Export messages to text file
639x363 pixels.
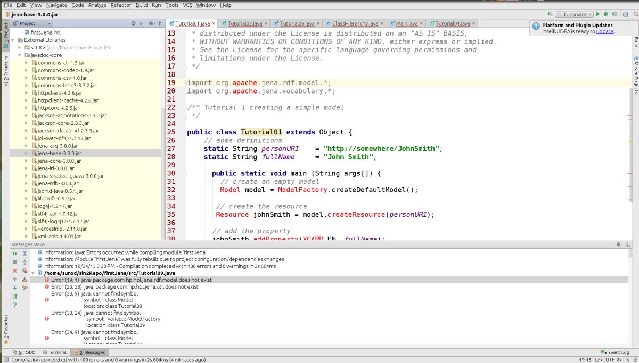click(15, 296)
